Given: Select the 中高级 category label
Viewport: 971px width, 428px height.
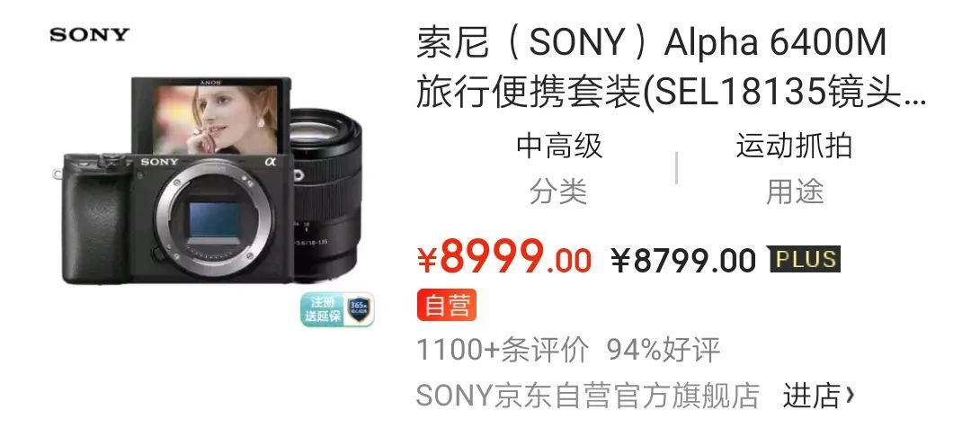Looking at the screenshot, I should point(559,147).
